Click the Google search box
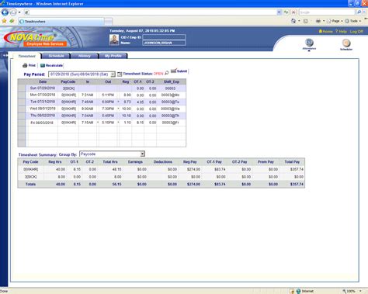 327,12
